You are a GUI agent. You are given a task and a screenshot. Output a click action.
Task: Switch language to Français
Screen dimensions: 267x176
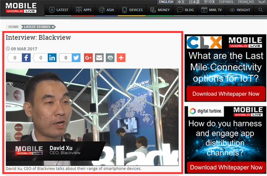pos(246,2)
